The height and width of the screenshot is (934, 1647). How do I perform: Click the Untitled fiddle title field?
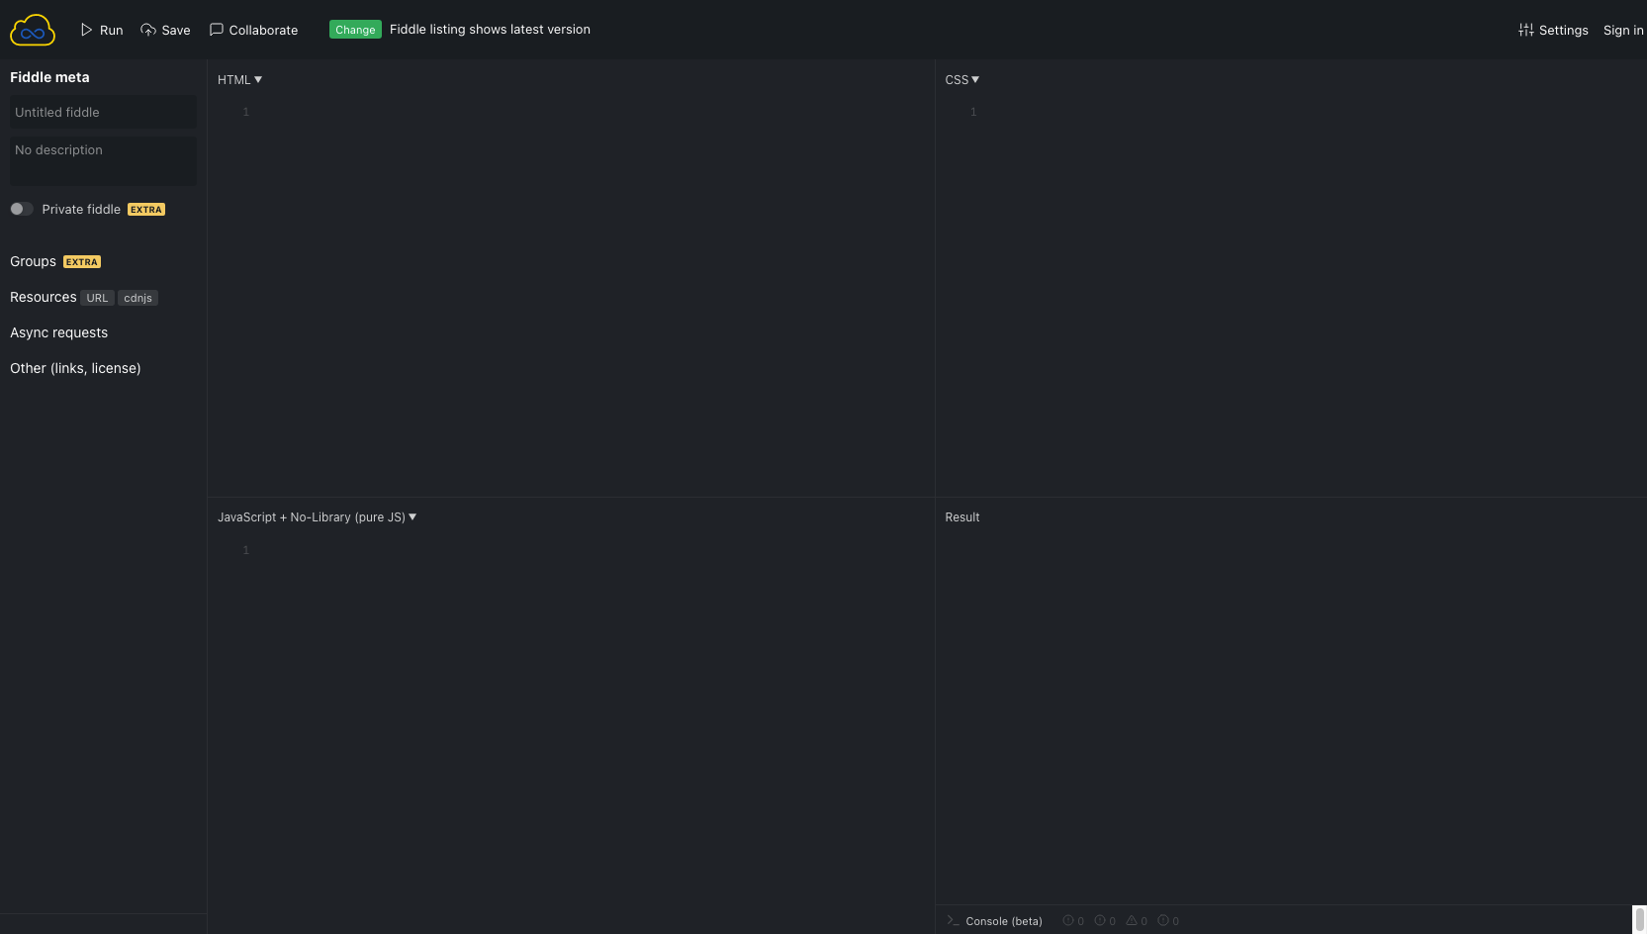103,112
